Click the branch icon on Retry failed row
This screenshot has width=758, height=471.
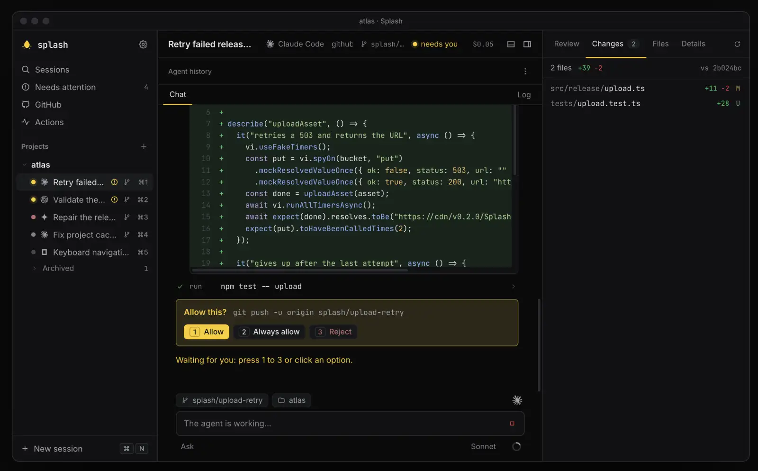tap(126, 182)
